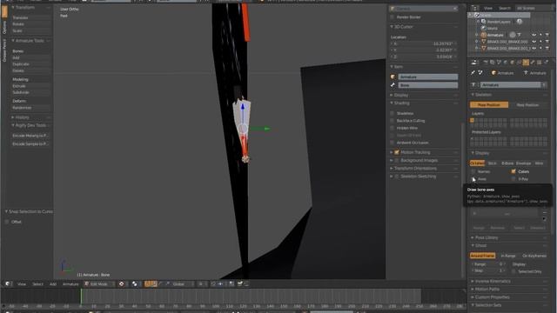This screenshot has height=313, width=557.
Task: Select B-Bone display type
Action: point(507,163)
